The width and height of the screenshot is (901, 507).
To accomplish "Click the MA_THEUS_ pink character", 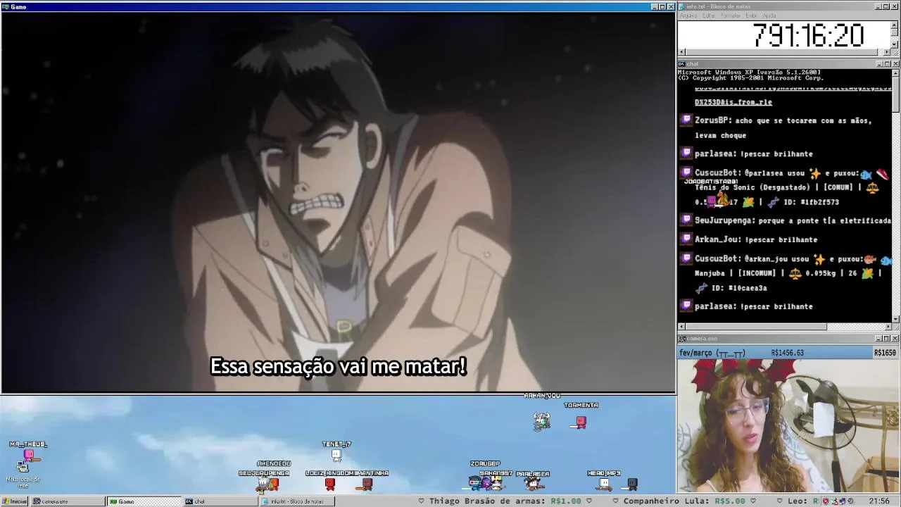I will (x=30, y=456).
